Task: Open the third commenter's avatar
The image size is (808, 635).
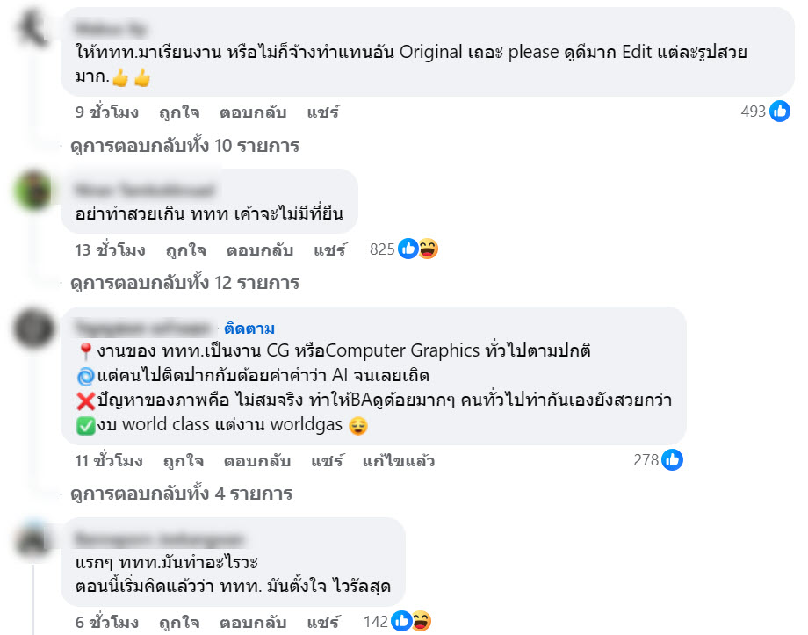Action: pos(37,329)
